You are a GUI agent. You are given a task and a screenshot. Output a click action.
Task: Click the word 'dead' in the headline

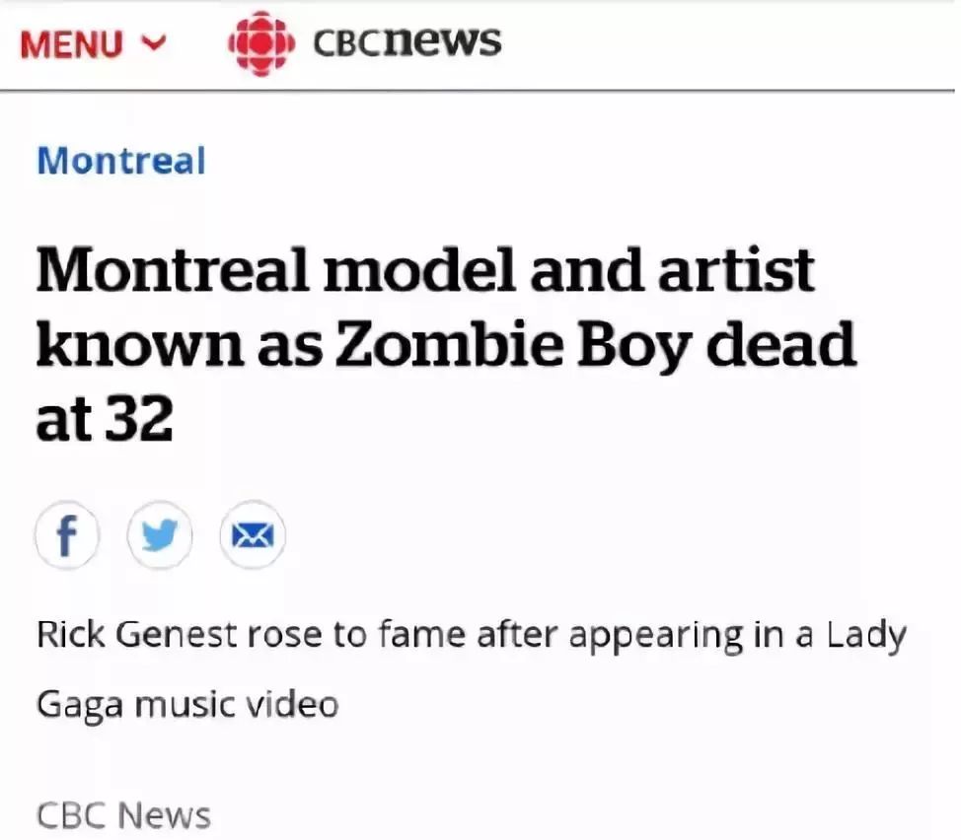tap(780, 344)
